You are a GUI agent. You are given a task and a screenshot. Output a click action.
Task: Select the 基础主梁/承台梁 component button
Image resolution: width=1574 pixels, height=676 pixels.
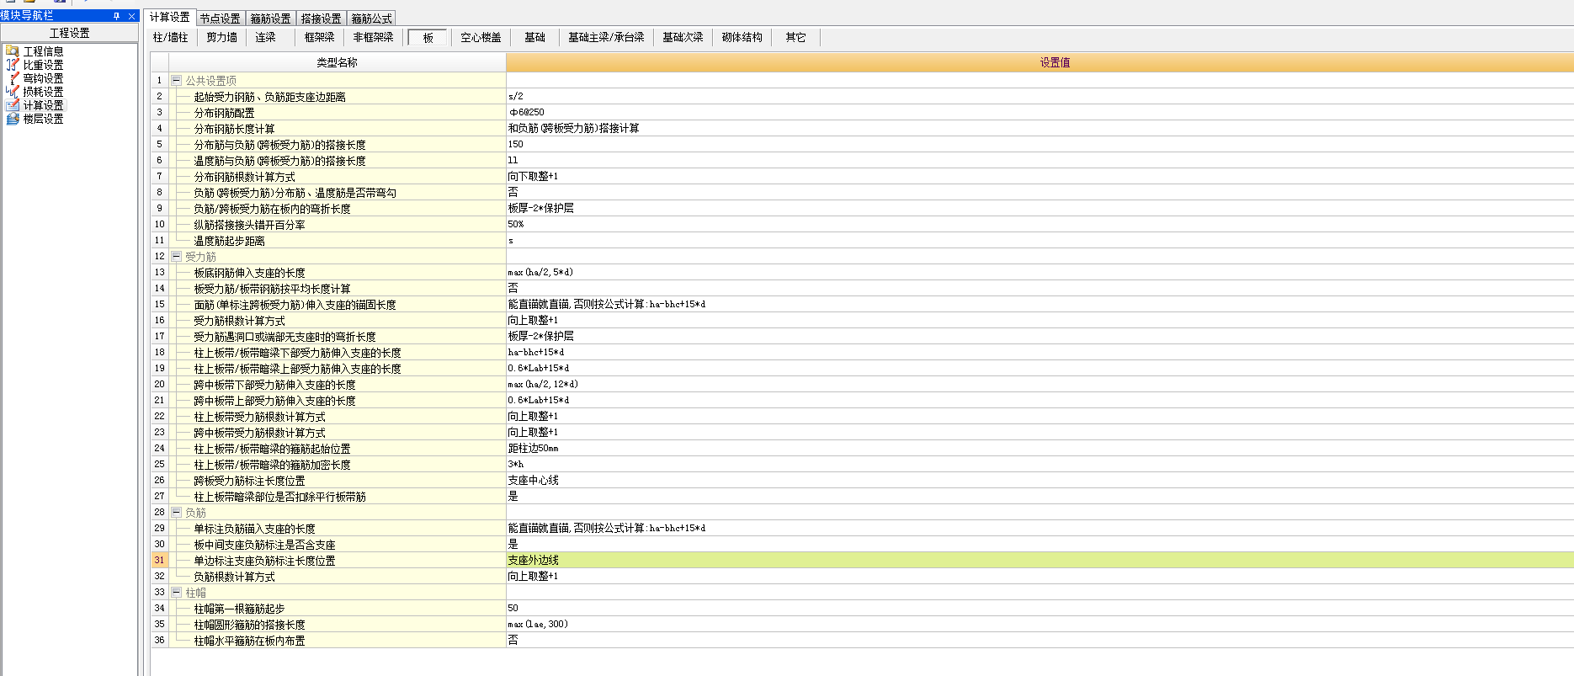606,37
